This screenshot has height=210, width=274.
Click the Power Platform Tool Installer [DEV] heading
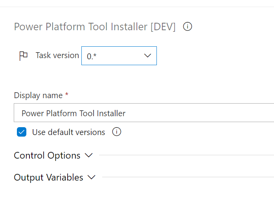95,27
